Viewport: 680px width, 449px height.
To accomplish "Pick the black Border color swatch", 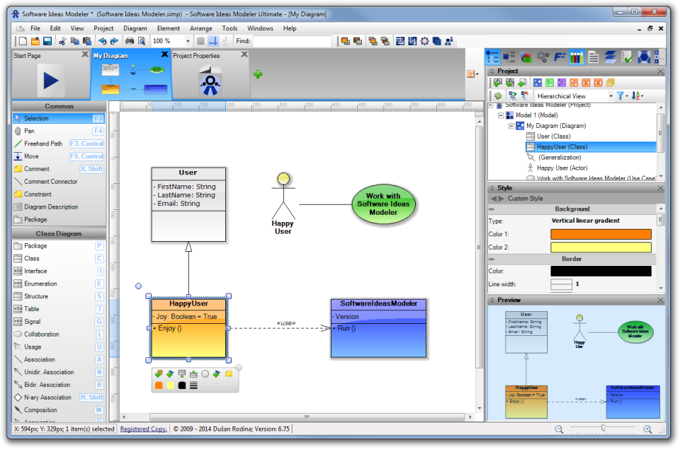I will pyautogui.click(x=601, y=271).
